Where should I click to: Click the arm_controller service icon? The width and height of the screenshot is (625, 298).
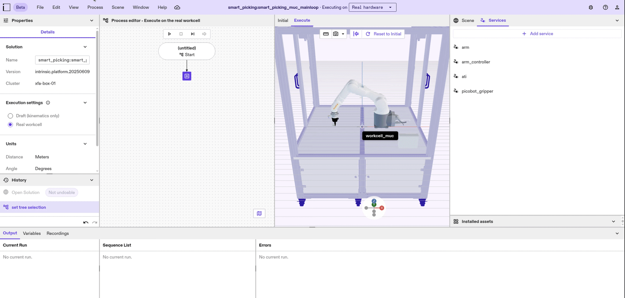pyautogui.click(x=456, y=62)
